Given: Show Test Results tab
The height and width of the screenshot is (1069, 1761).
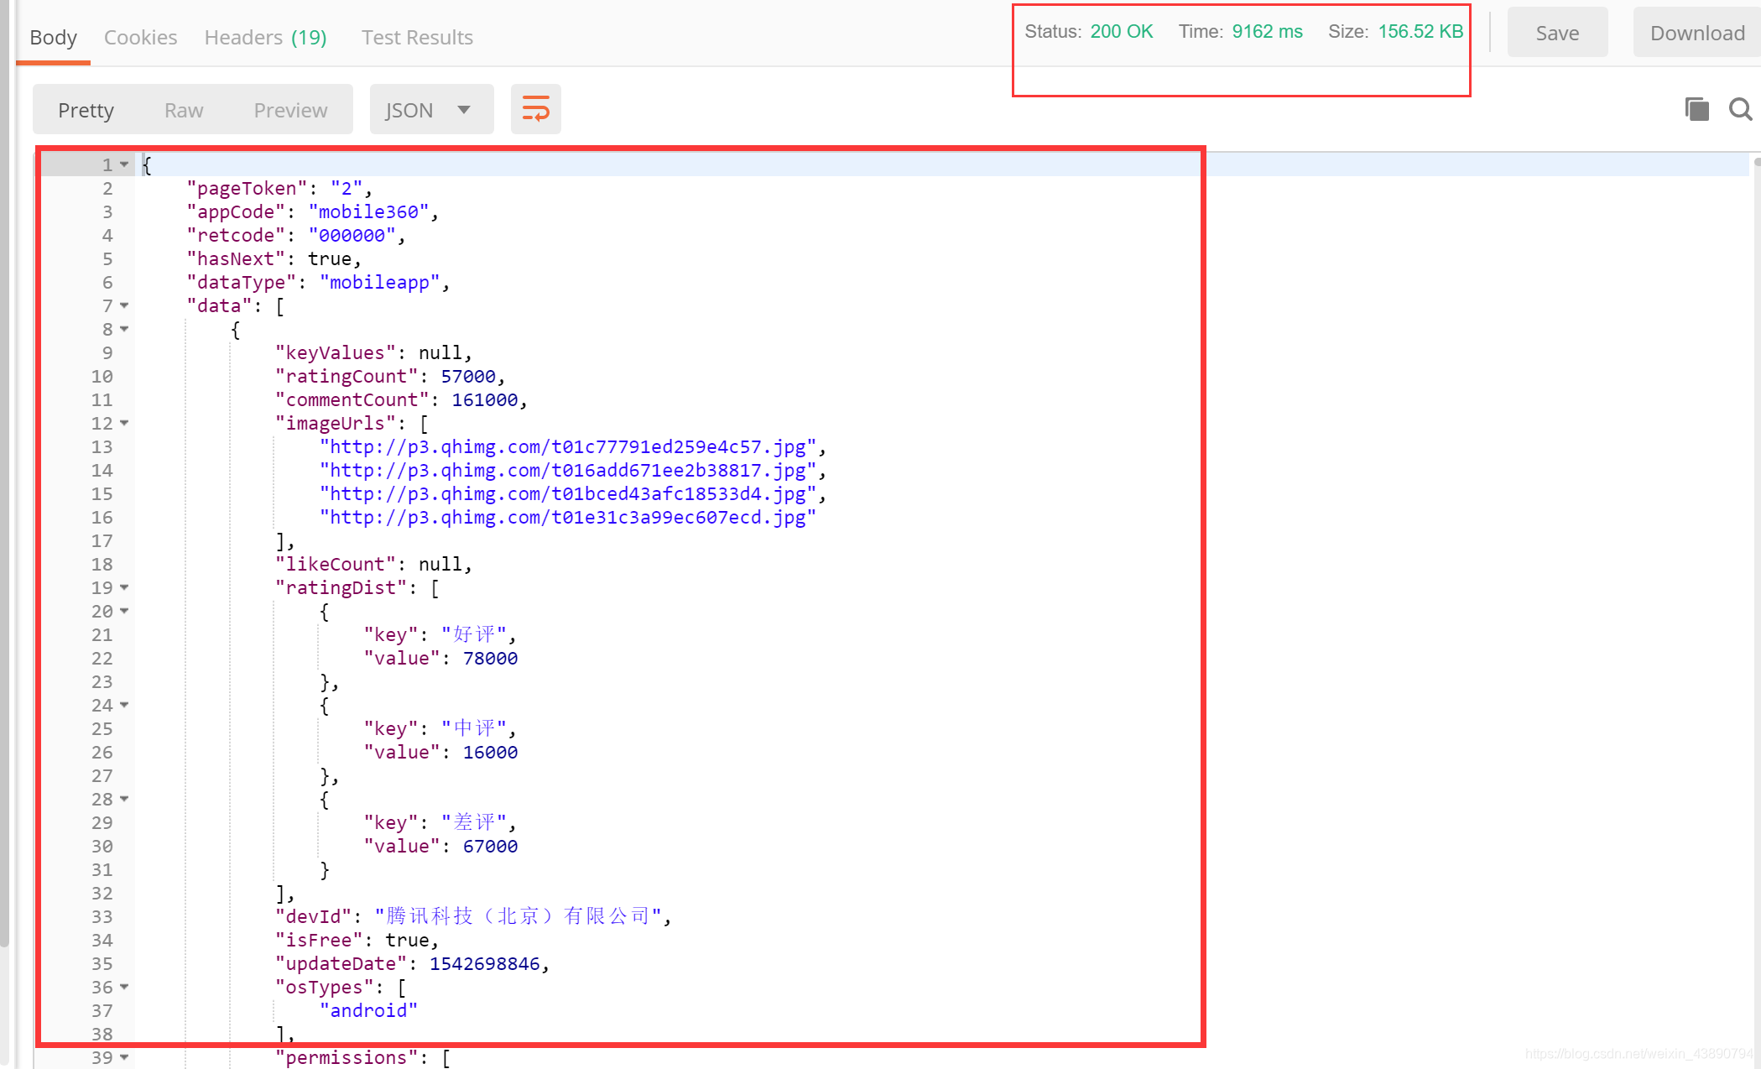Looking at the screenshot, I should pyautogui.click(x=417, y=37).
